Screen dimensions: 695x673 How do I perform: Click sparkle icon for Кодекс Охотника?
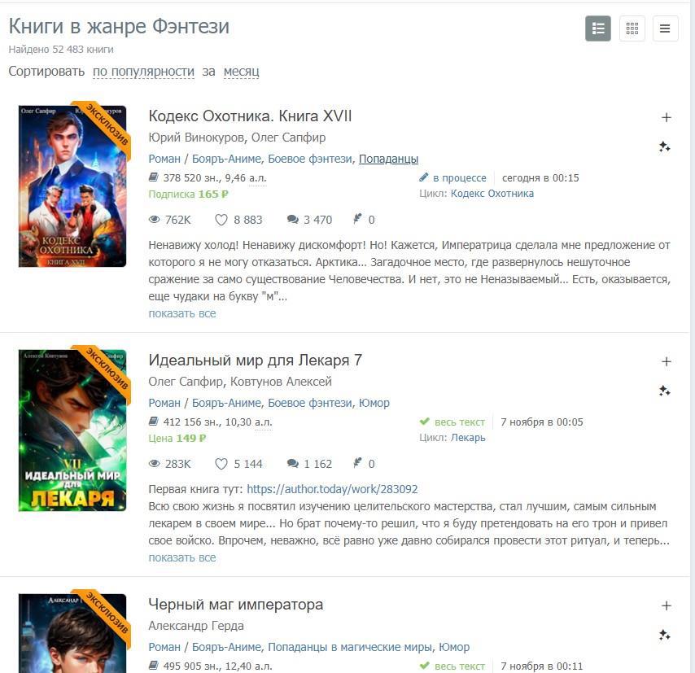point(664,146)
